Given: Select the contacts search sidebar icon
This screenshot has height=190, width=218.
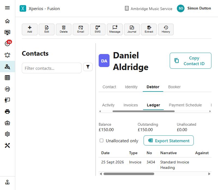Looking at the screenshot, I should point(7,66).
